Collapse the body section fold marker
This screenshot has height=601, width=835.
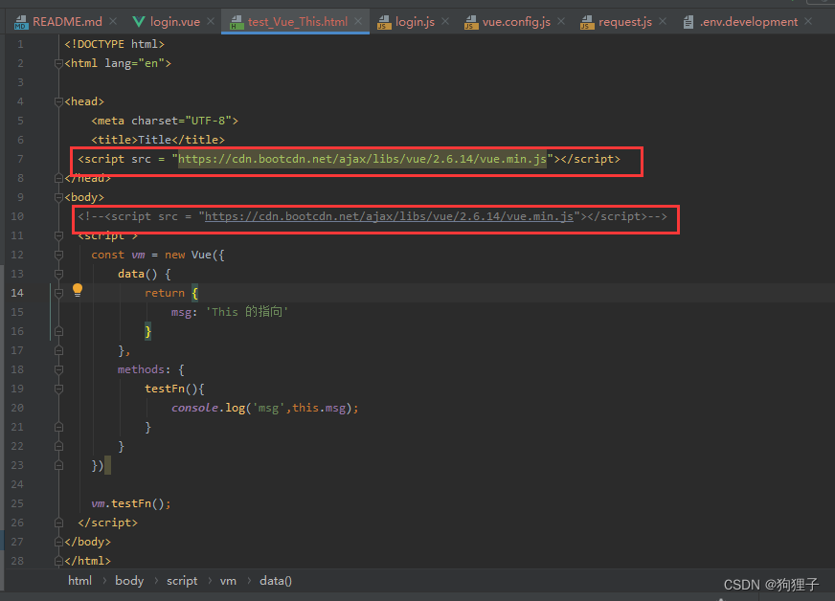[58, 196]
